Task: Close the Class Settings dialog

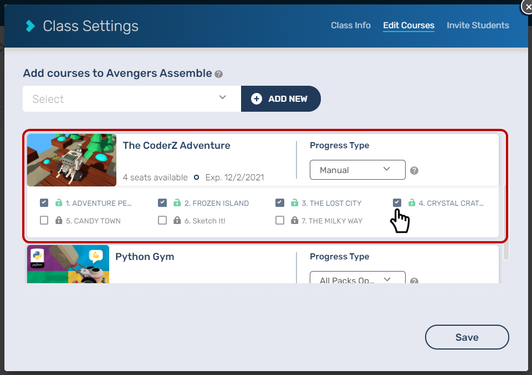Action: [527, 7]
